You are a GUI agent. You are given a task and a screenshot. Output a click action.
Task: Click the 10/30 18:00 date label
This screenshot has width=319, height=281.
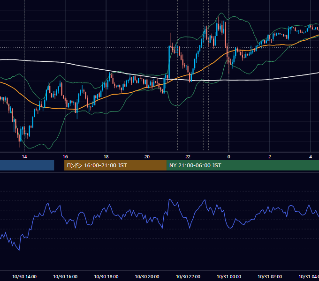106,276
